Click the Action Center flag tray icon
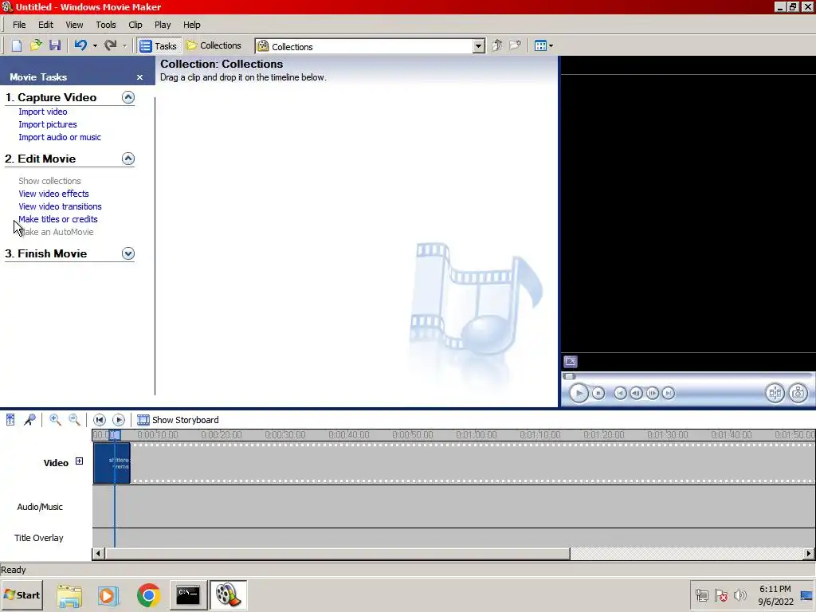Image resolution: width=816 pixels, height=612 pixels. (x=720, y=594)
